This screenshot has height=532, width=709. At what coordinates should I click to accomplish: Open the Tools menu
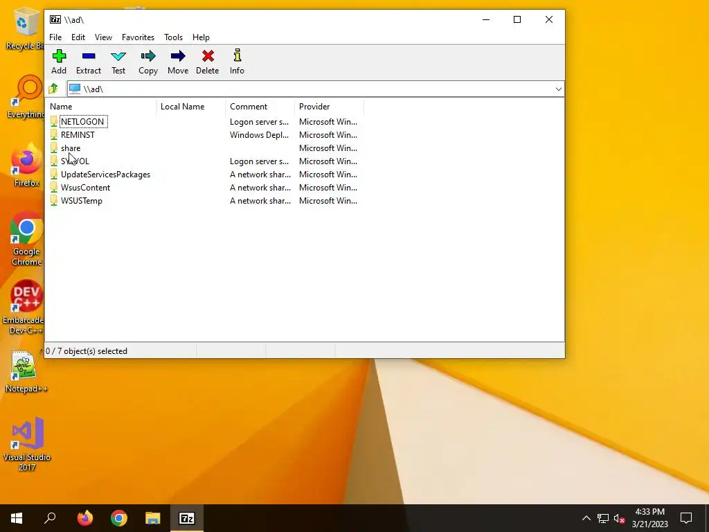tap(173, 37)
